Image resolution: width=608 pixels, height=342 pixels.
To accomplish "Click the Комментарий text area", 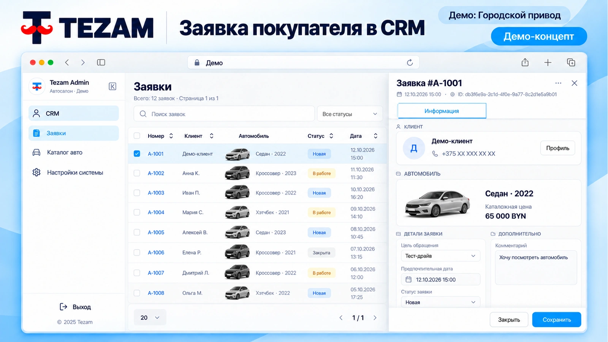I will 536,268.
